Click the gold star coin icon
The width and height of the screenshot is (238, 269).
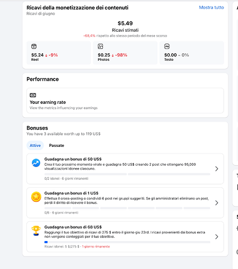click(36, 197)
